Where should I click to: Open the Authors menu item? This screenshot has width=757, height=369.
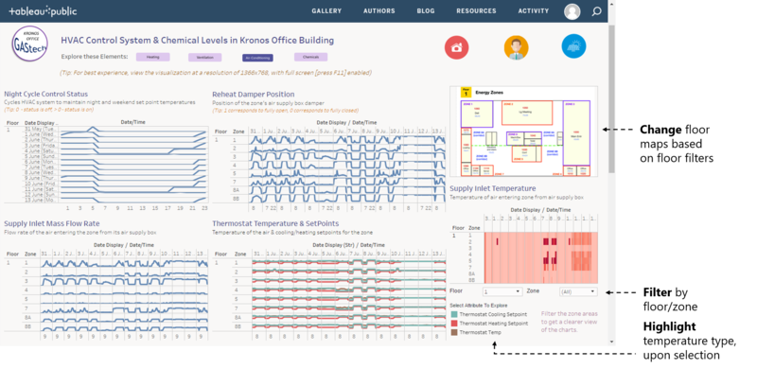coord(379,11)
